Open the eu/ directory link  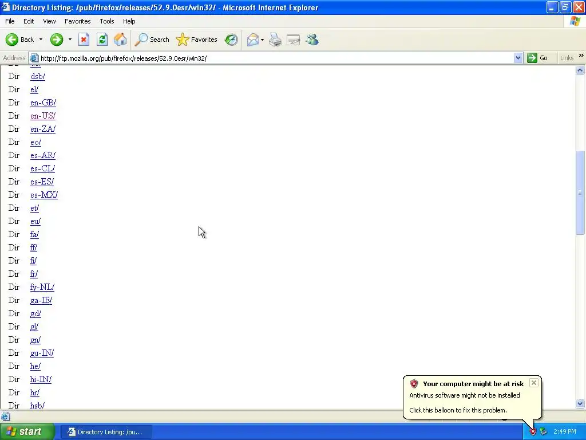pos(35,221)
